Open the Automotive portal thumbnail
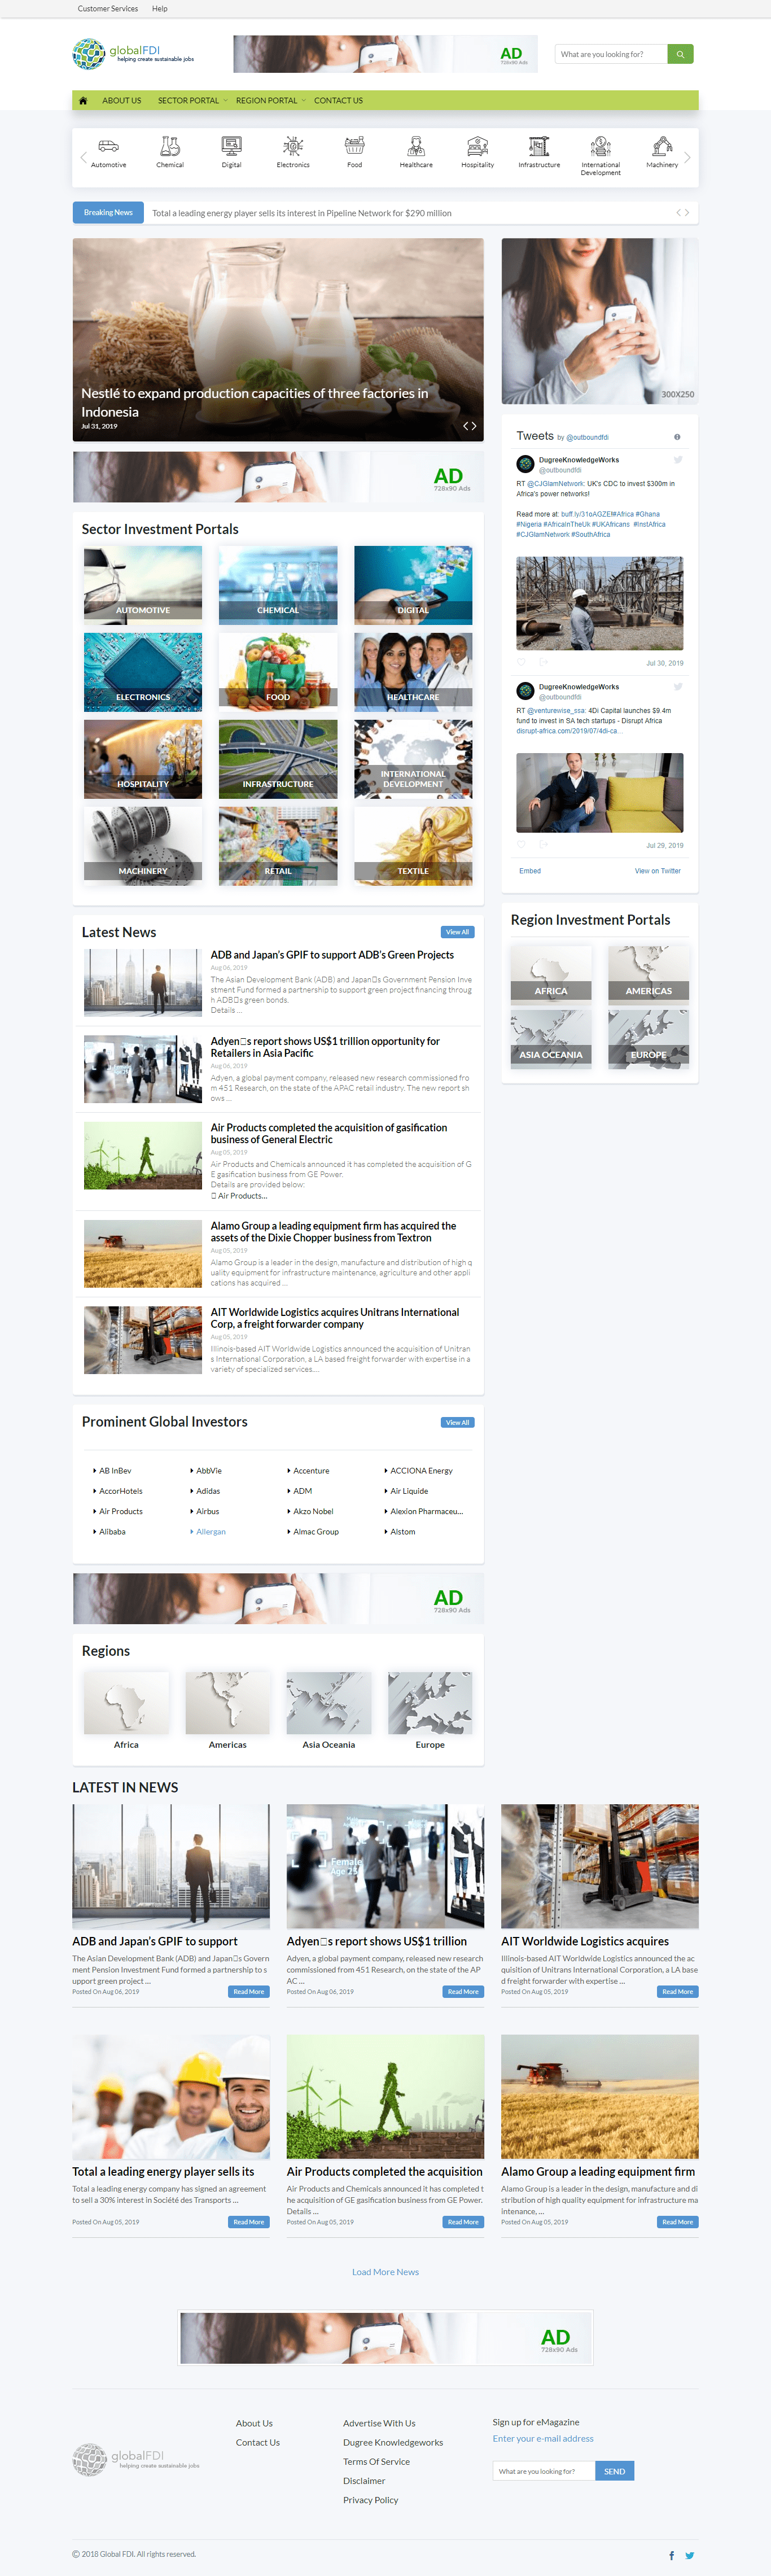771x2576 pixels. (x=143, y=585)
